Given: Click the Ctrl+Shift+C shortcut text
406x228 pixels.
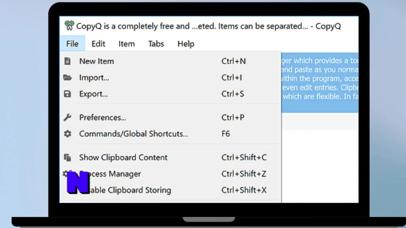Looking at the screenshot, I should coord(244,158).
